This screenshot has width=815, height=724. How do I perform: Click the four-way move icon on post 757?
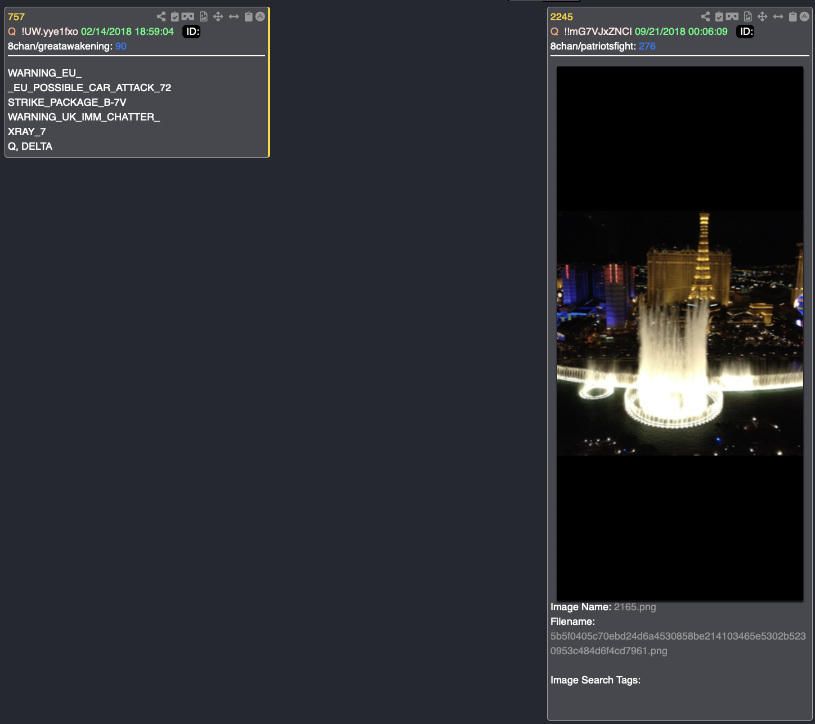(x=218, y=17)
